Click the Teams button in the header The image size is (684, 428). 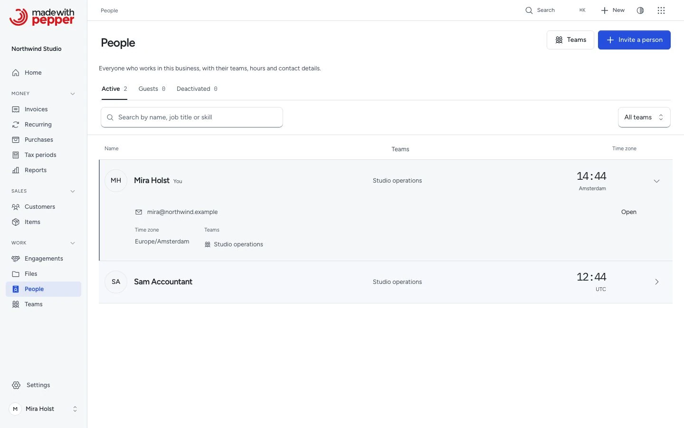[x=570, y=40]
